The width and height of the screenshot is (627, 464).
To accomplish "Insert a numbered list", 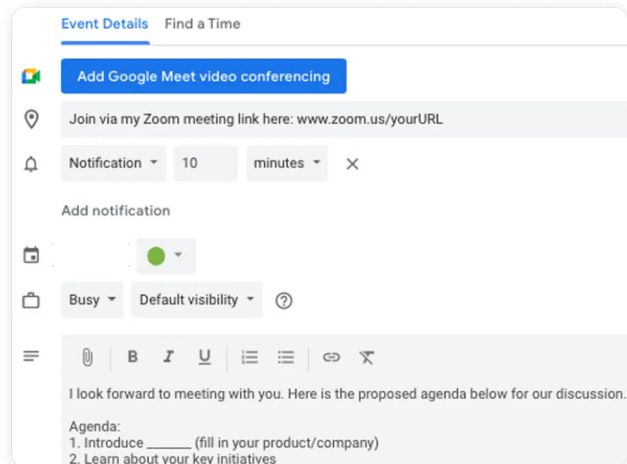I will pos(249,357).
